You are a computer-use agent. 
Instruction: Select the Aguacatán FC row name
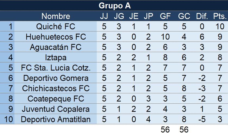coord(56,47)
